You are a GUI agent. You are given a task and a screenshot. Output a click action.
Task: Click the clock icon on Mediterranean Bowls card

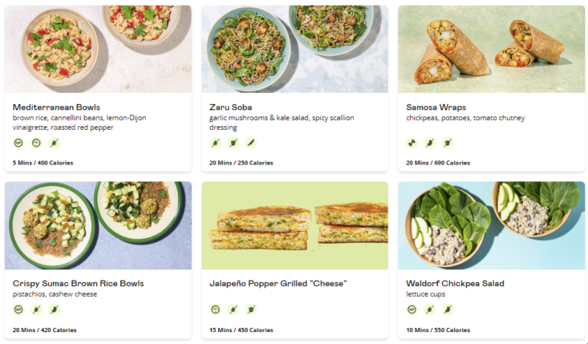(36, 143)
